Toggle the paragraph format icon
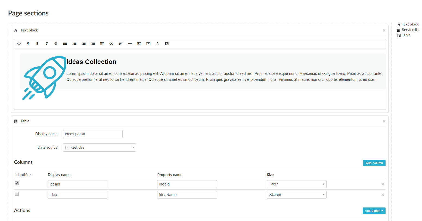The height and width of the screenshot is (221, 422). click(x=28, y=43)
